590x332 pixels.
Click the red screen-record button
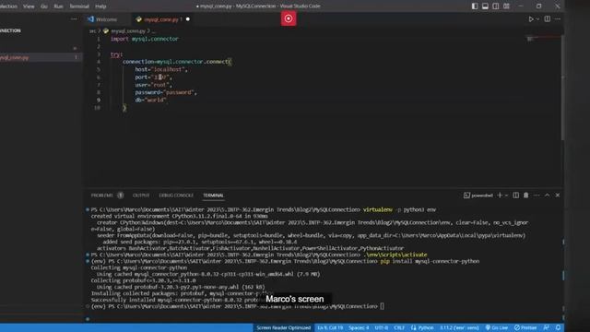point(289,18)
